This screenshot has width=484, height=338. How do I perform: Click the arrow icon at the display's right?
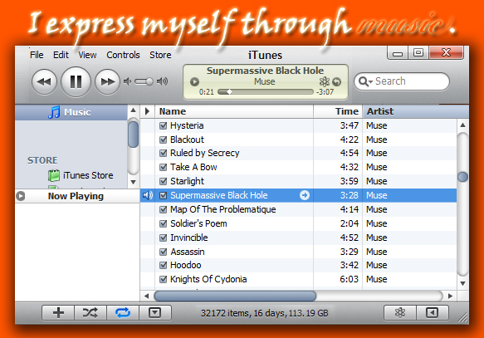[x=337, y=81]
